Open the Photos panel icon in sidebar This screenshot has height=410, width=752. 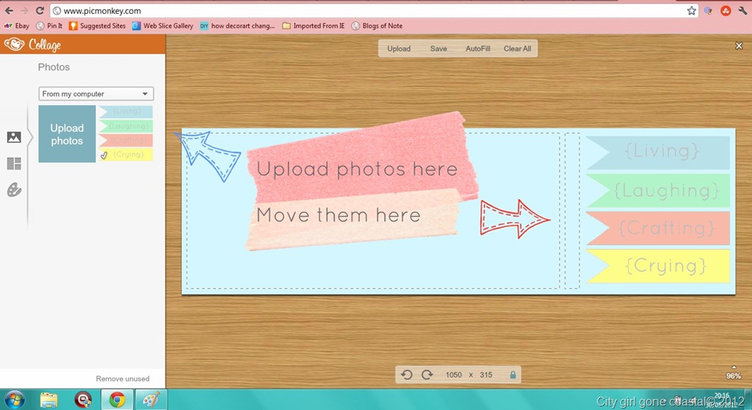coord(14,137)
